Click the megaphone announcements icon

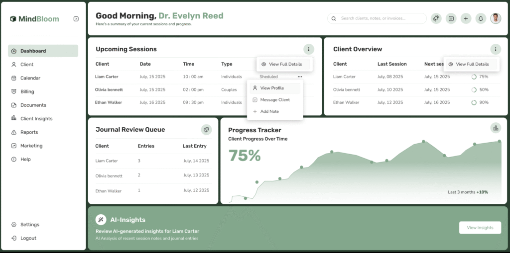click(436, 18)
